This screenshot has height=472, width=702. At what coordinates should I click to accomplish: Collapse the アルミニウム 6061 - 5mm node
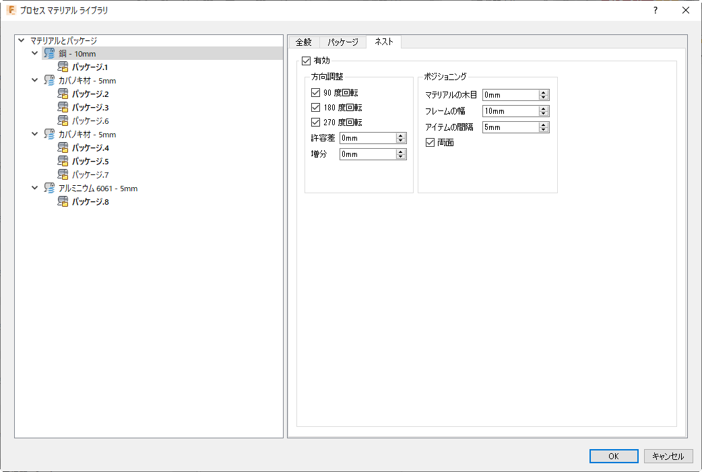tap(35, 188)
